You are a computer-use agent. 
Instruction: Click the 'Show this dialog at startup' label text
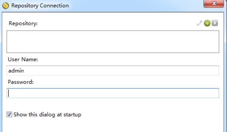pos(47,115)
